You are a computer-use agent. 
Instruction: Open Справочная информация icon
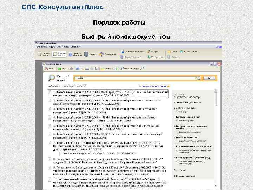tap(122, 52)
